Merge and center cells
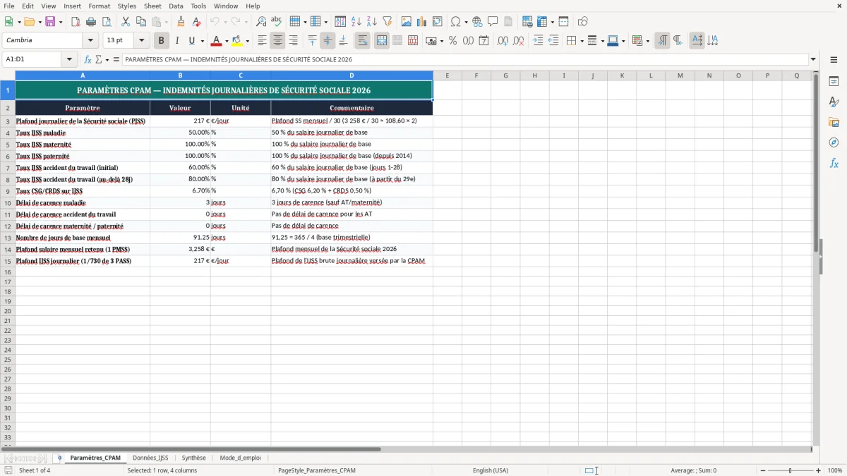Image resolution: width=847 pixels, height=476 pixels. pyautogui.click(x=382, y=41)
